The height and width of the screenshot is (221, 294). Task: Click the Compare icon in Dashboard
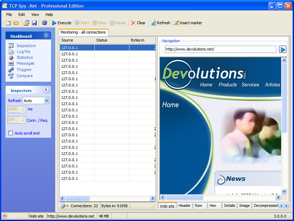click(x=11, y=76)
